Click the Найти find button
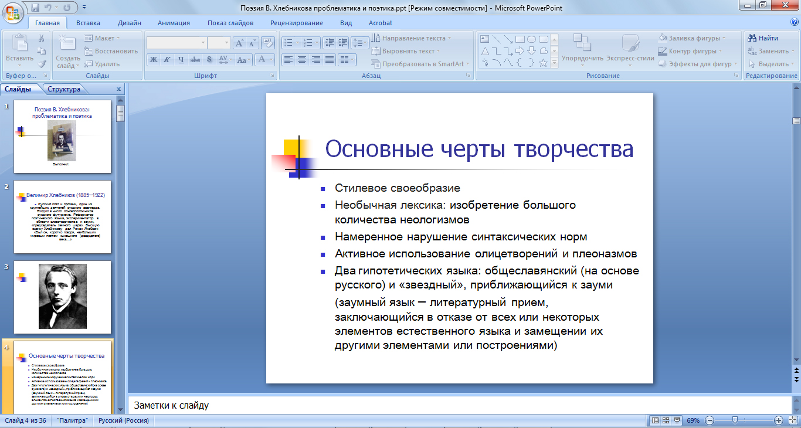 (x=763, y=38)
